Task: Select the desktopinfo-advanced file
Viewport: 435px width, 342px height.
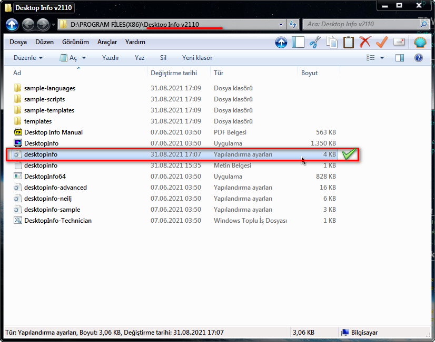Action: coord(175,188)
